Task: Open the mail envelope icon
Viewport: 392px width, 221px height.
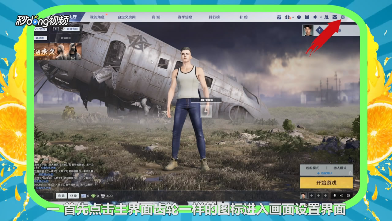Action: click(335, 17)
